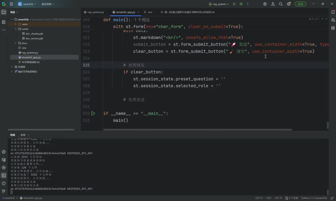Select streamlit_app.py in project tree
Viewport: 336px width, 201px height.
tap(29, 58)
